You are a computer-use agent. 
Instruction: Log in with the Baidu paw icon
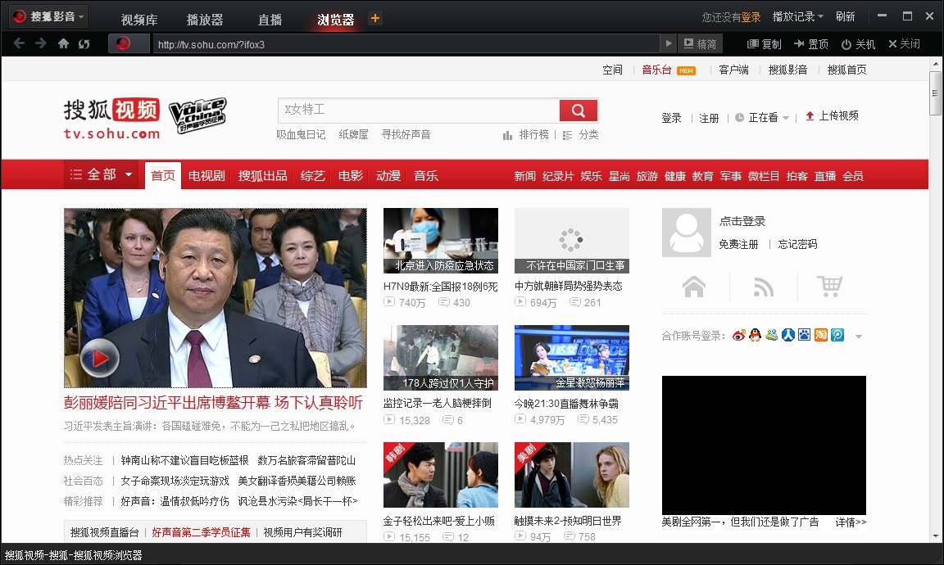tap(805, 335)
